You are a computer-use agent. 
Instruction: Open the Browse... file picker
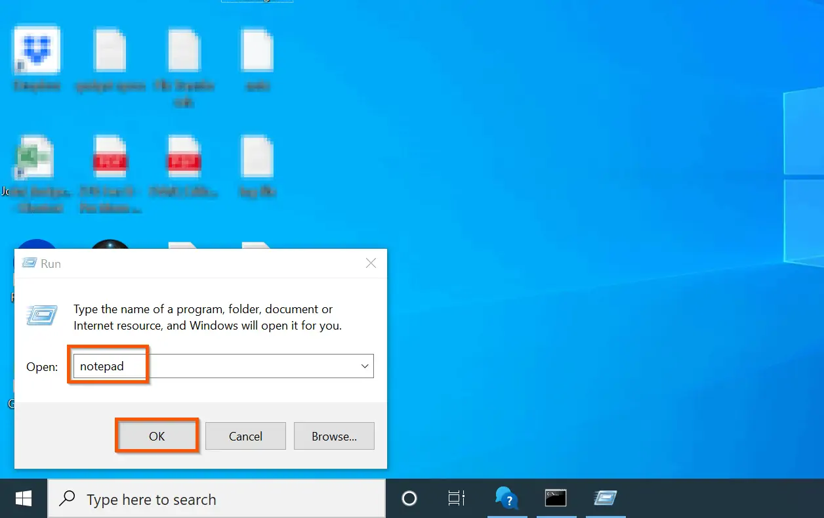tap(334, 436)
